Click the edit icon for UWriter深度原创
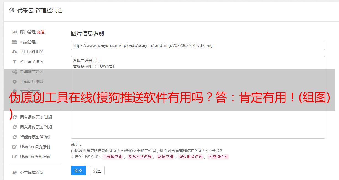 (15, 147)
